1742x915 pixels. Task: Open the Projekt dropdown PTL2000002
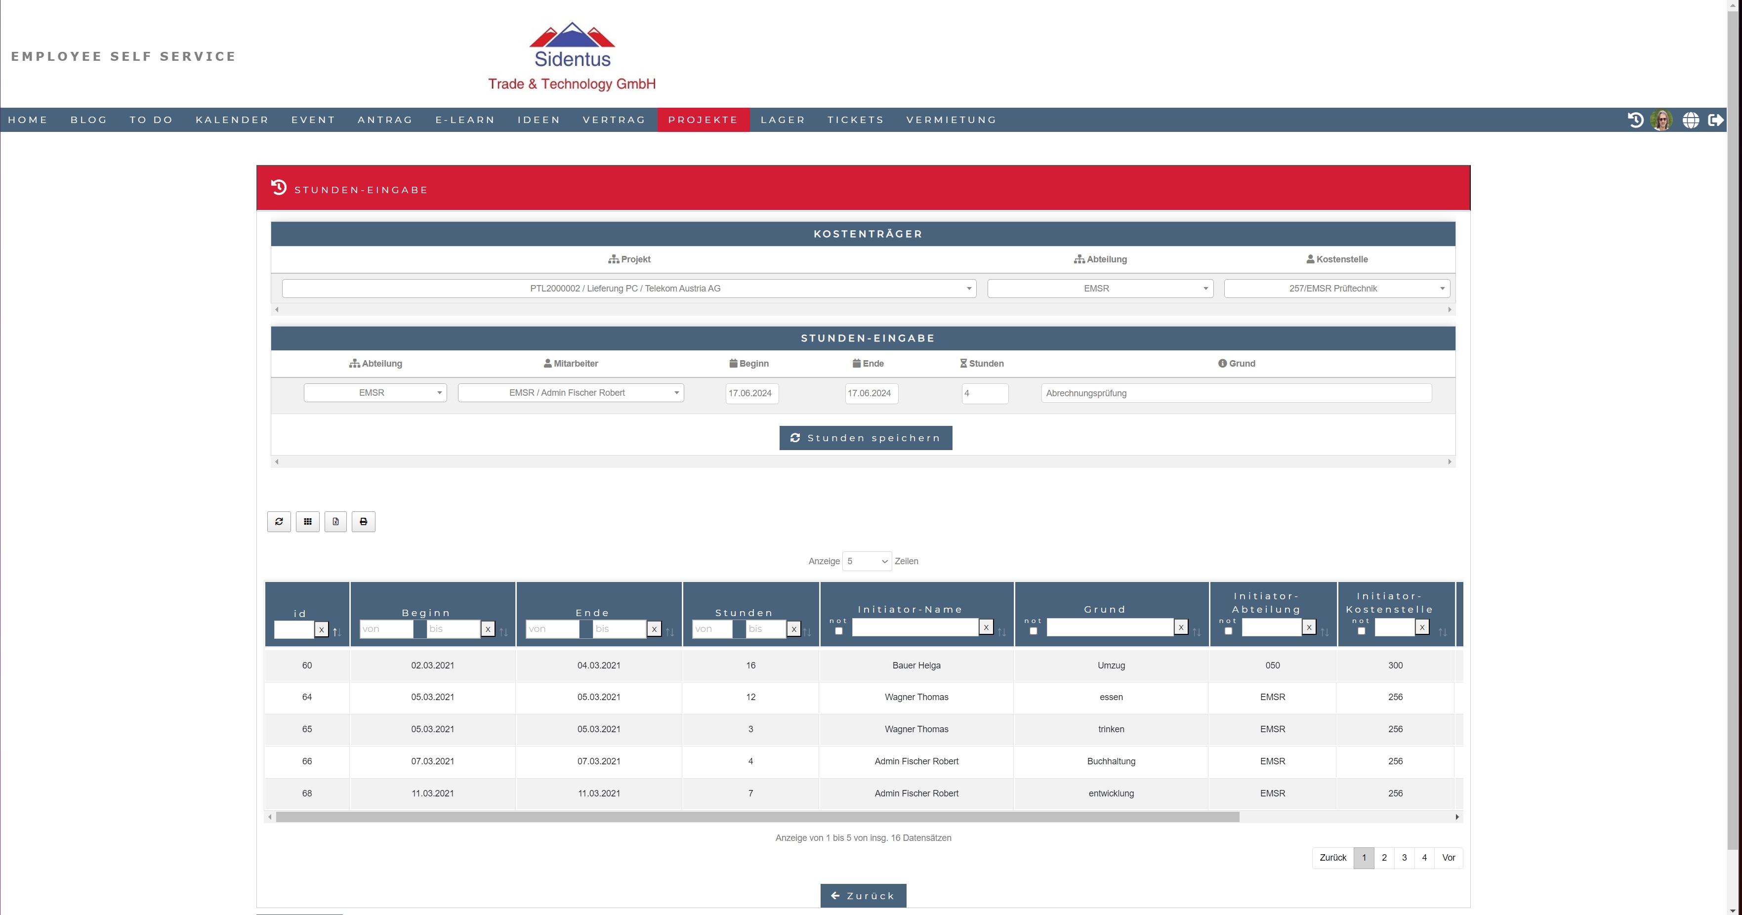pos(629,289)
